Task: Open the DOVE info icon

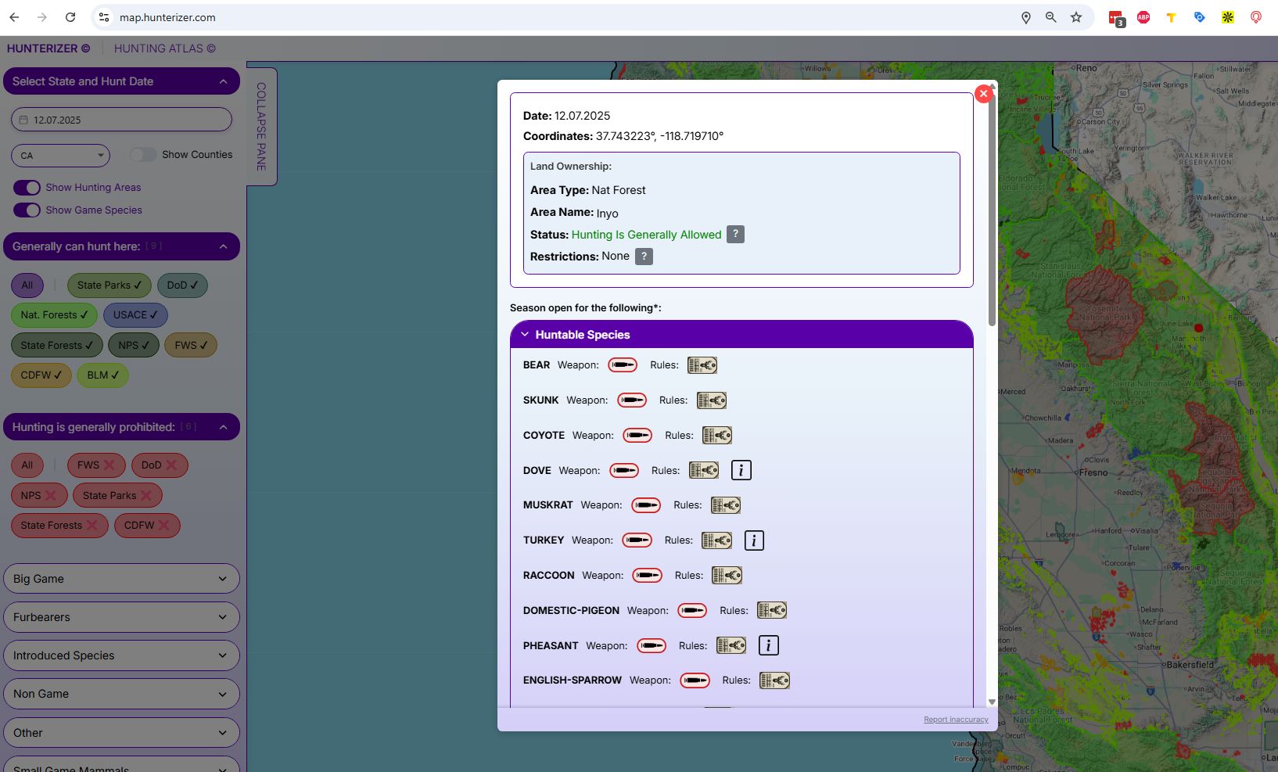Action: (x=741, y=470)
